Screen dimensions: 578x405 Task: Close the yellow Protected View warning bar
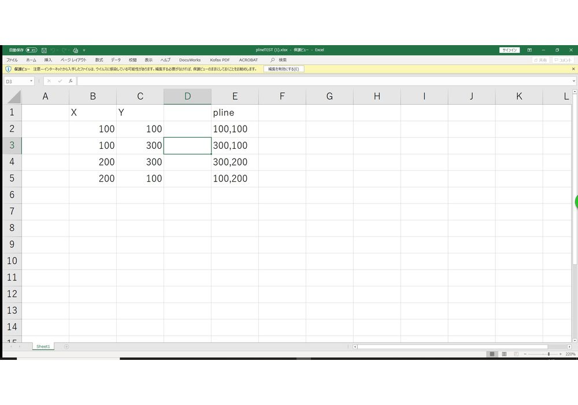coord(573,69)
